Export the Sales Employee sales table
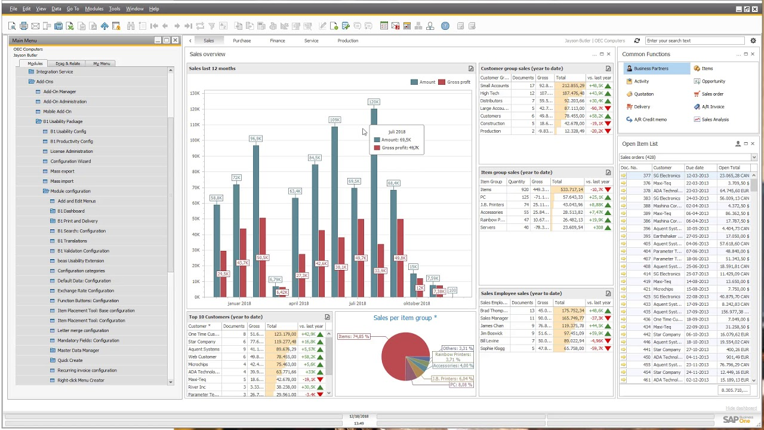 pos(608,293)
